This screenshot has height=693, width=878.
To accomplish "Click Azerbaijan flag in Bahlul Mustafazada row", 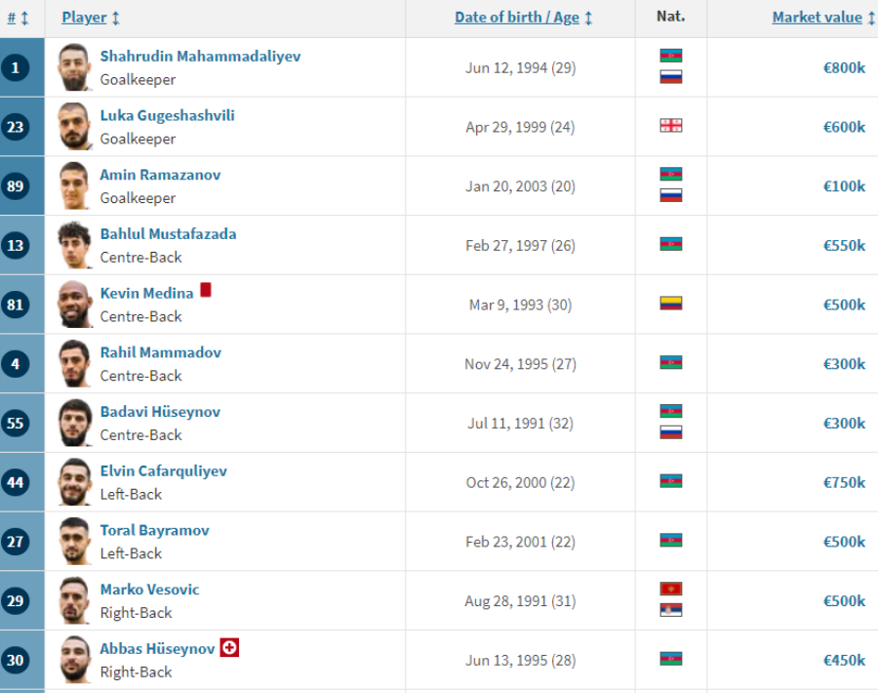I will click(670, 244).
